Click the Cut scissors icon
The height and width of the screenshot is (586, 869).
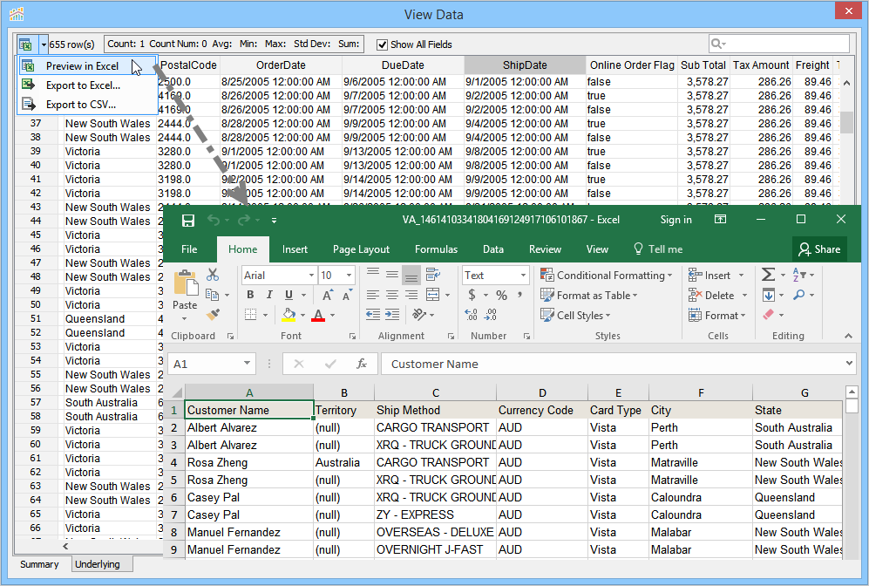pos(213,275)
